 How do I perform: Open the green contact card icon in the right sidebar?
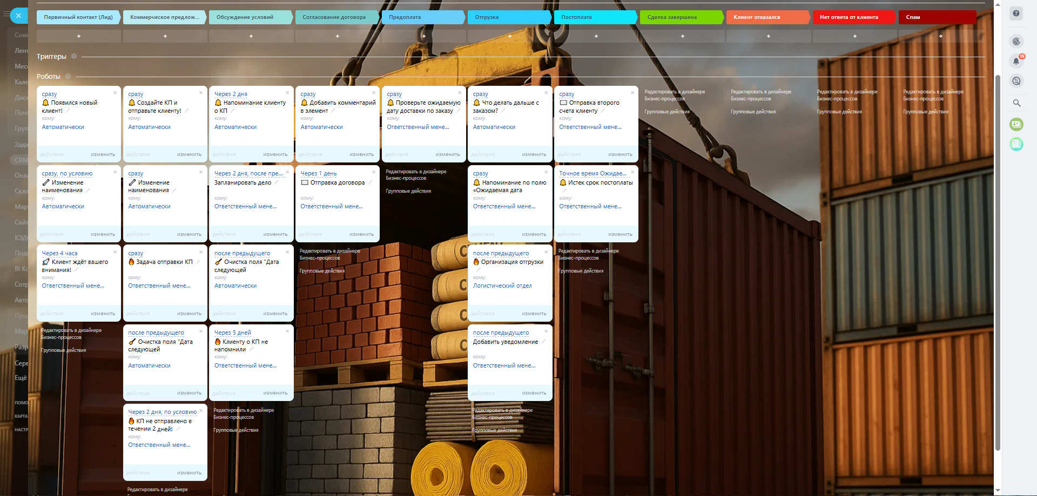1016,124
